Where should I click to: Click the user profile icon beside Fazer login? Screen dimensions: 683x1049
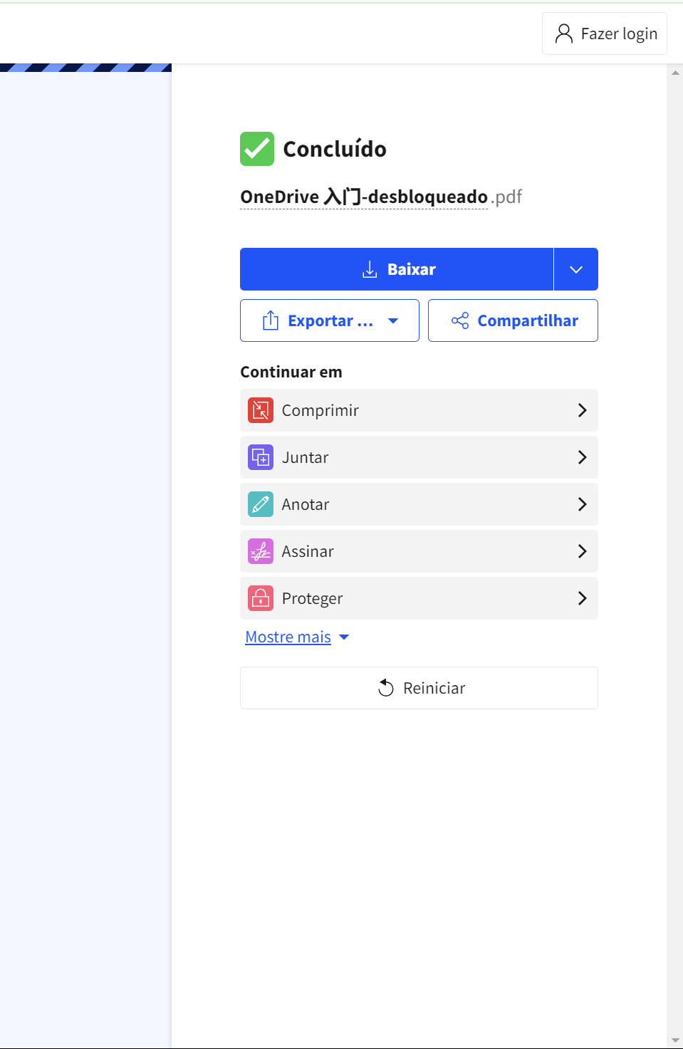click(x=564, y=33)
